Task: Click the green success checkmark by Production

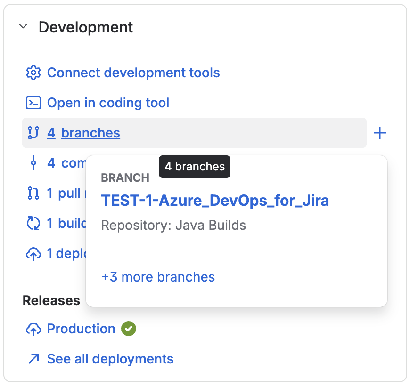Action: 129,329
